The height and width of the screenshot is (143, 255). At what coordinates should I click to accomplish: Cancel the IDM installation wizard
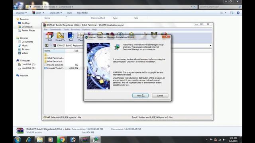click(x=160, y=95)
